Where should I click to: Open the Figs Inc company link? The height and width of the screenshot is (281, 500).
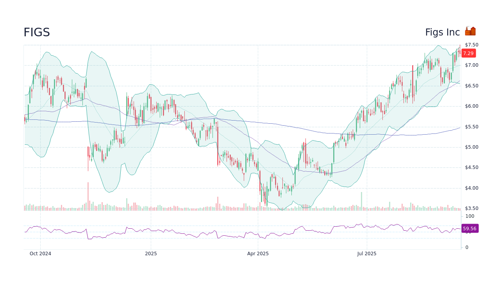pos(441,32)
